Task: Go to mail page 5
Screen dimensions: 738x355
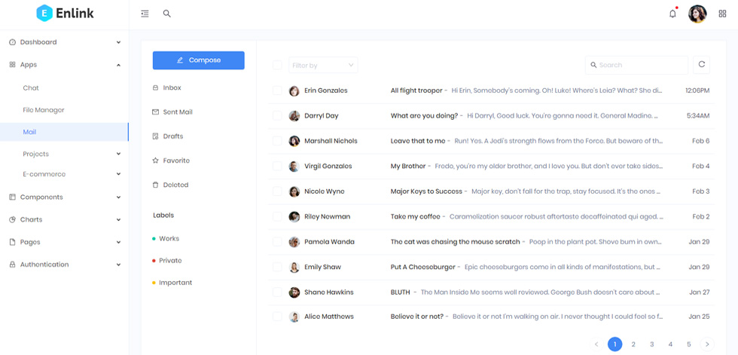Action: point(689,344)
